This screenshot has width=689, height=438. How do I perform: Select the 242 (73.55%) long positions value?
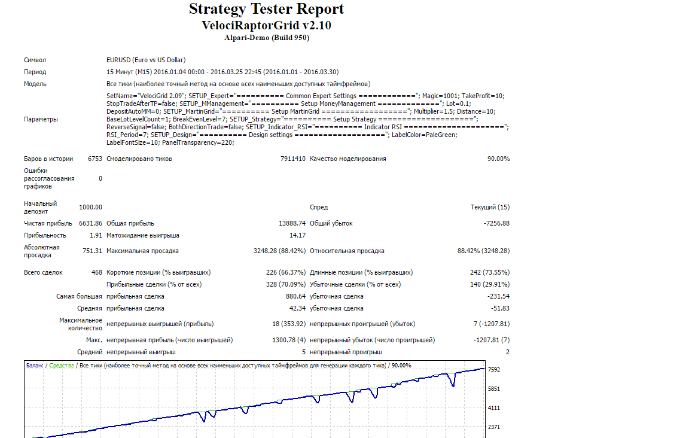pyautogui.click(x=490, y=273)
